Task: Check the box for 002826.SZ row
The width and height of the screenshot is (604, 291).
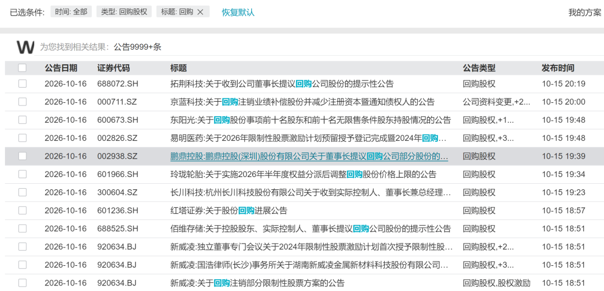Action: pos(22,138)
